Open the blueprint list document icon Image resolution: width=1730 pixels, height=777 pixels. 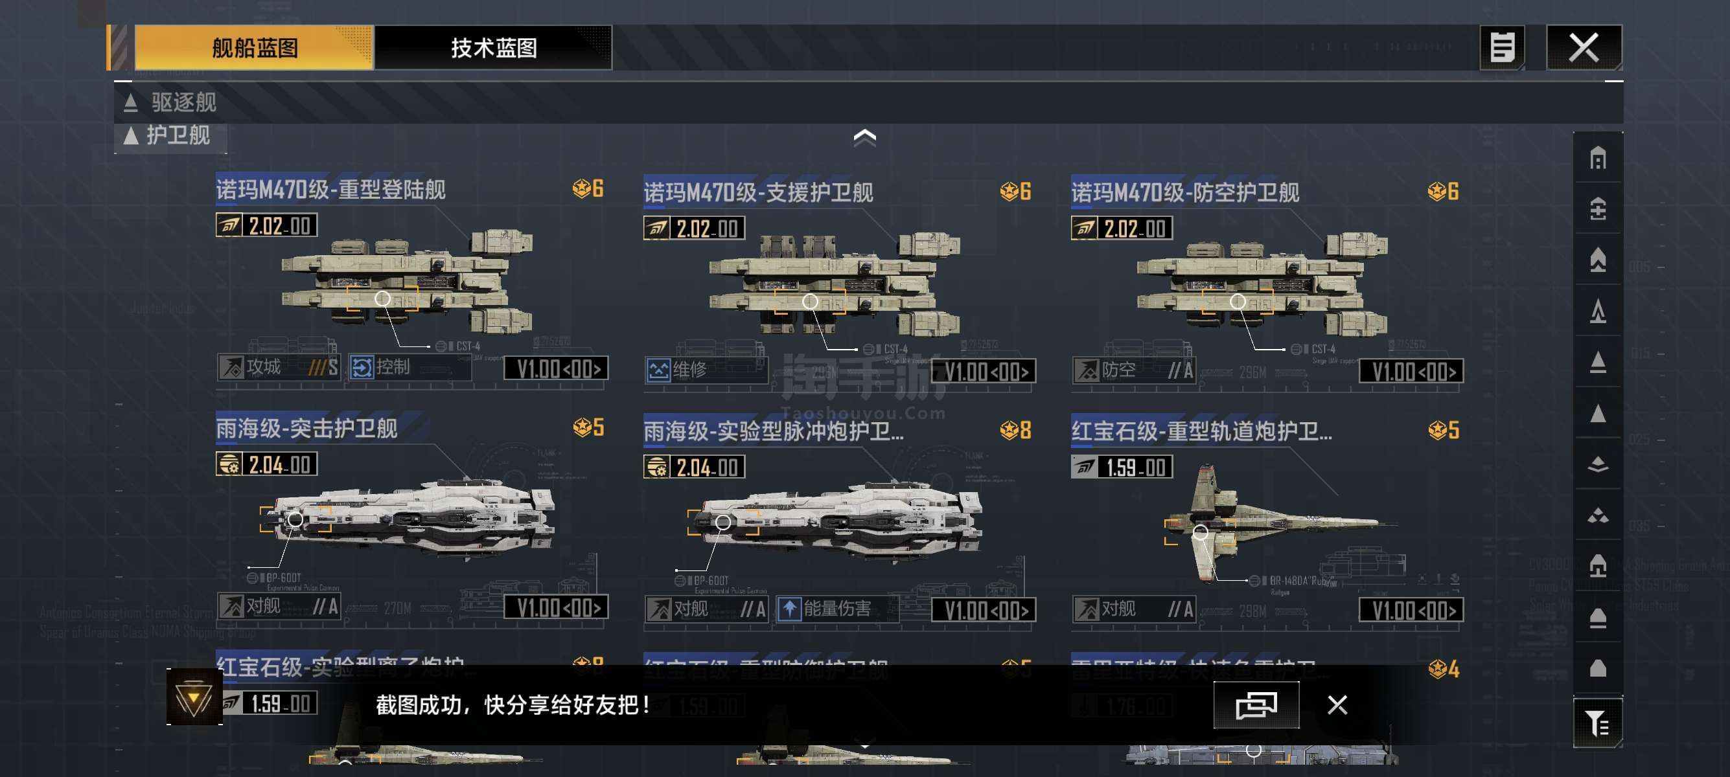click(1502, 48)
